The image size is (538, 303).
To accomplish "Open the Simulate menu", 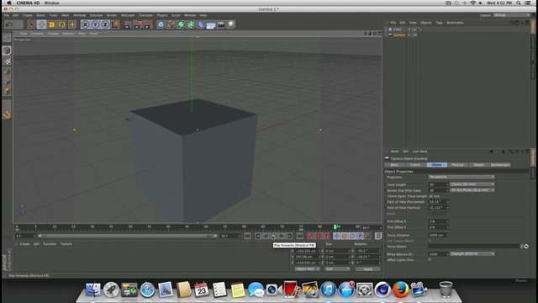I will tap(96, 15).
